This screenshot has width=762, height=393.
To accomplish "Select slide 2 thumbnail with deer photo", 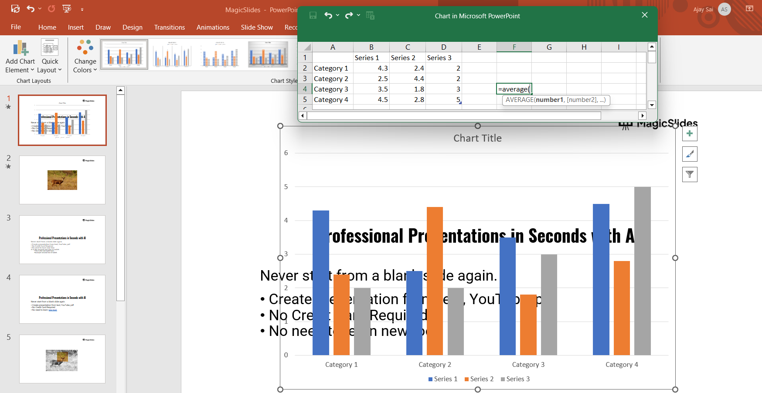I will coord(62,180).
